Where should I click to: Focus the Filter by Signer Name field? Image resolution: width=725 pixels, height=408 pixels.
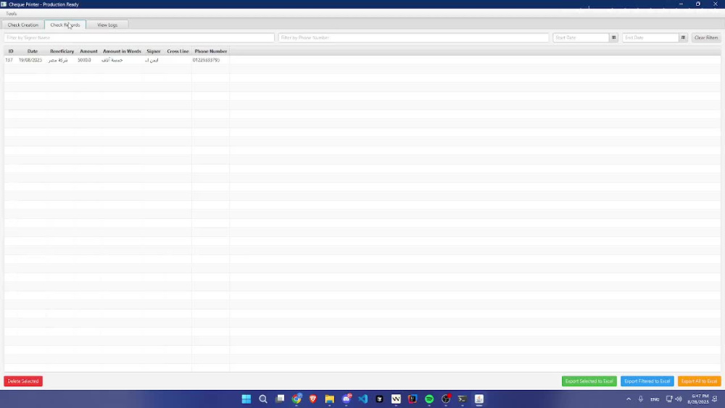[139, 38]
